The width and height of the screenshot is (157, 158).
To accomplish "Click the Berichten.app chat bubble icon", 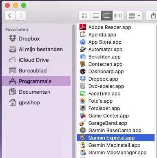I will tap(83, 56).
